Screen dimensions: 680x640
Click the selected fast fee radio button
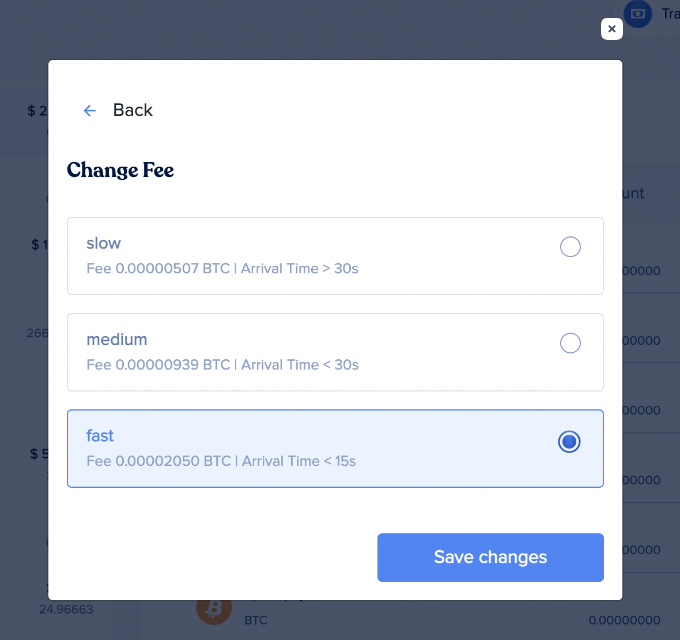click(x=569, y=441)
